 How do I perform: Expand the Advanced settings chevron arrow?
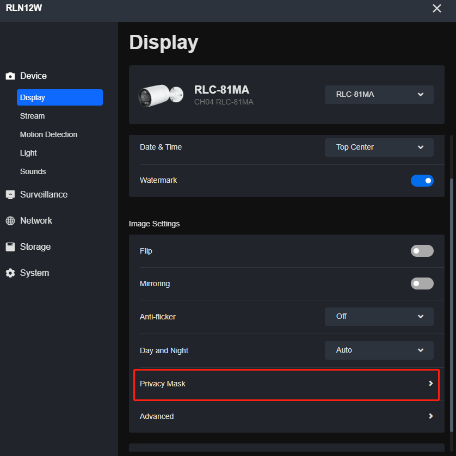point(431,416)
